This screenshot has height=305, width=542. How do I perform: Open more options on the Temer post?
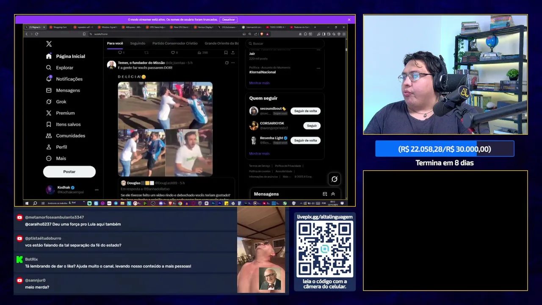coord(232,63)
